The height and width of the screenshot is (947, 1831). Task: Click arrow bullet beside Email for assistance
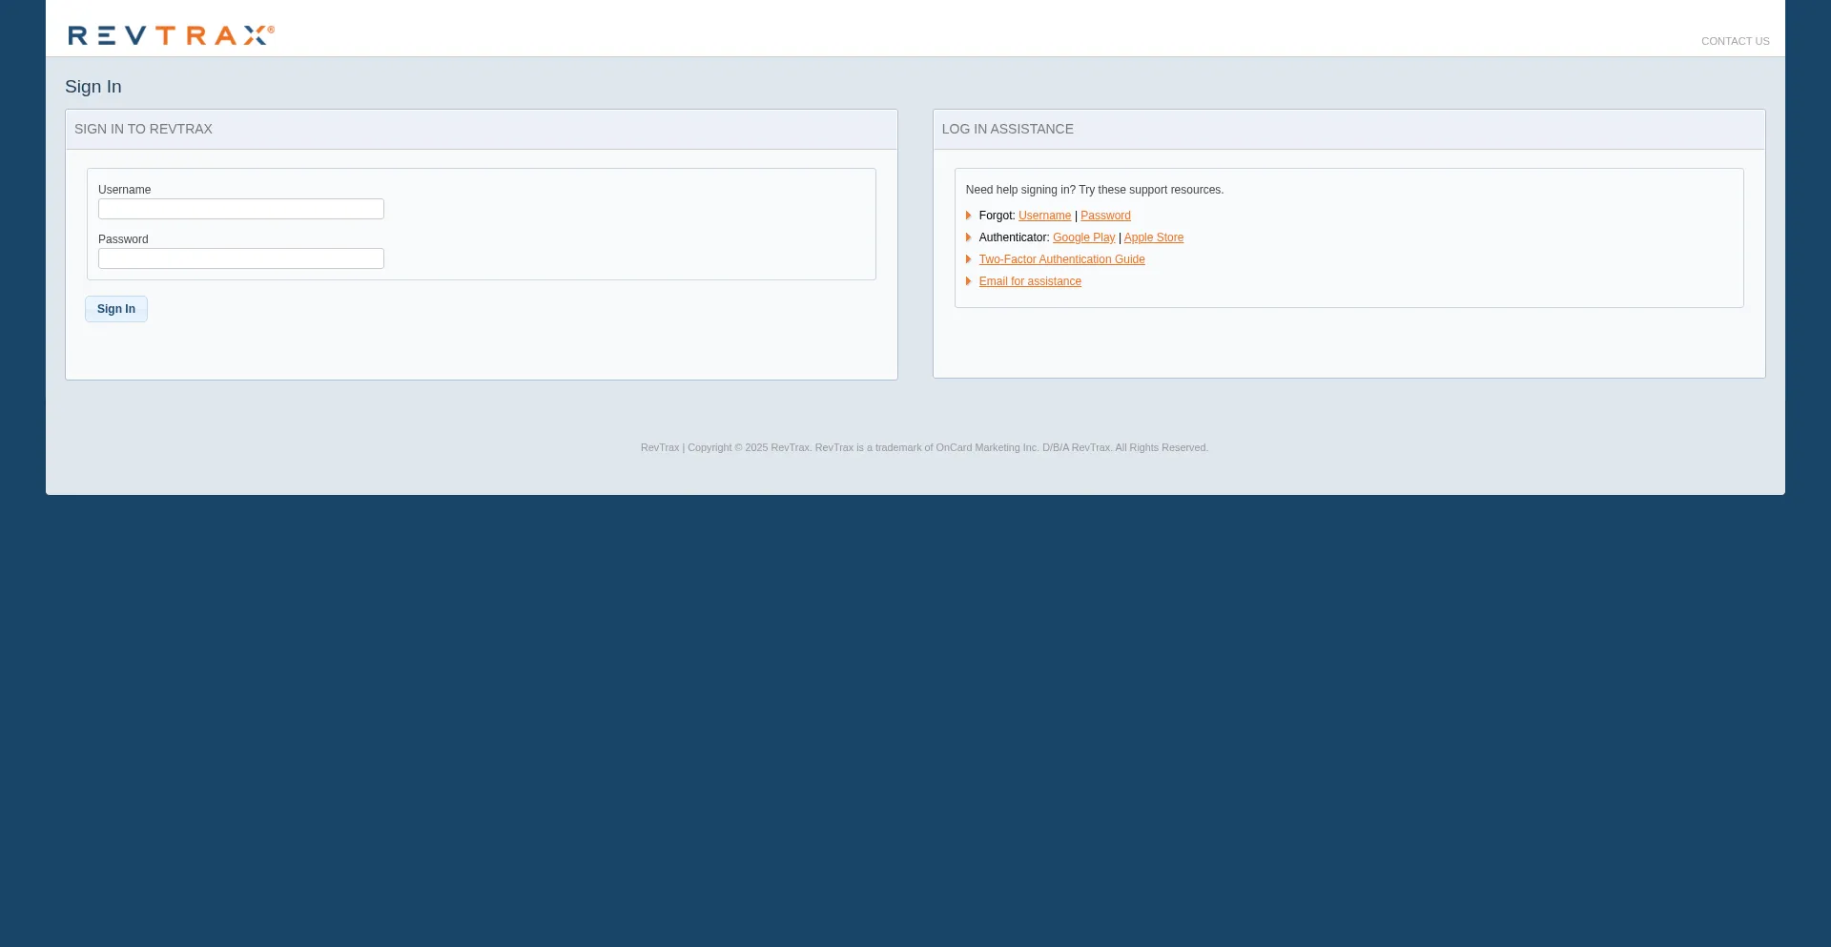point(968,281)
